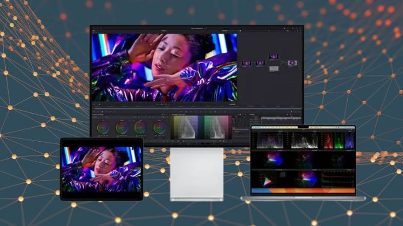The width and height of the screenshot is (403, 226).
Task: Select the upper branch node thumbnail in the node graph
Action: pos(273,56)
